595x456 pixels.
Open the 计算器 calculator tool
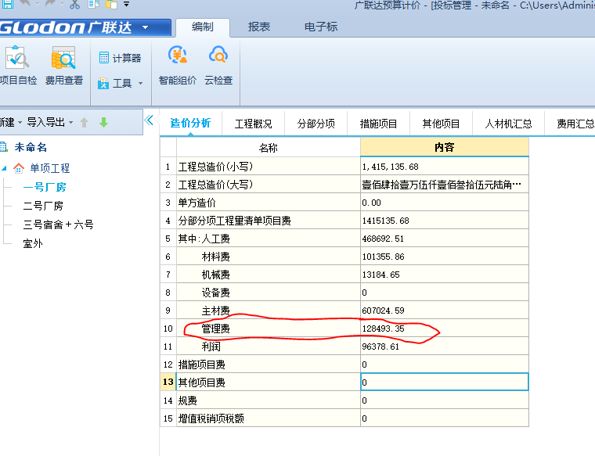point(120,58)
